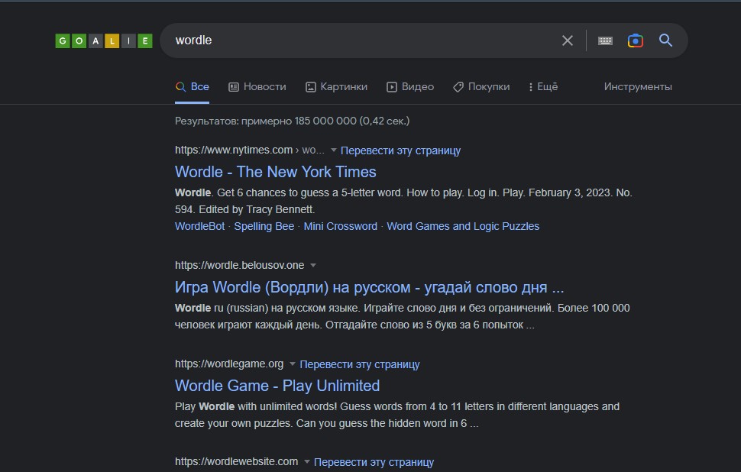Open the WordleBot sitelink
Image resolution: width=741 pixels, height=472 pixels.
click(x=199, y=226)
